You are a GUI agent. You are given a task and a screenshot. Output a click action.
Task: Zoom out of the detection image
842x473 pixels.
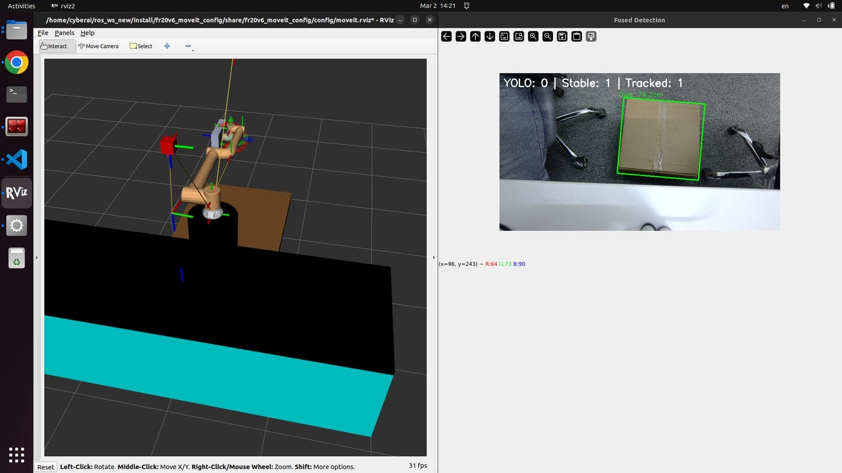pyautogui.click(x=548, y=36)
